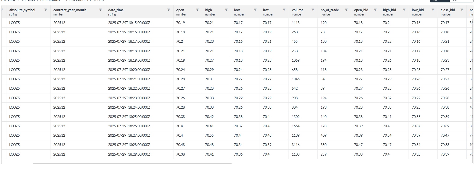Viewport: 474px width, 170px height.
Task: Click the no_of_trade column header label
Action: (330, 10)
